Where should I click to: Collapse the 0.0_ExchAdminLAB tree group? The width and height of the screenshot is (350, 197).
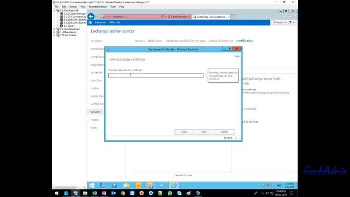coord(54,10)
